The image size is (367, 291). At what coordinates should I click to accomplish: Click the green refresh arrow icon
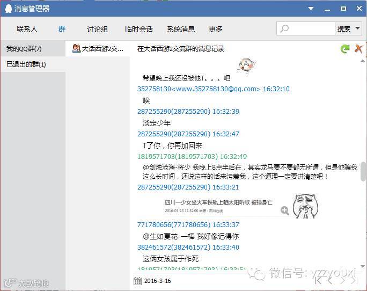pyautogui.click(x=345, y=49)
